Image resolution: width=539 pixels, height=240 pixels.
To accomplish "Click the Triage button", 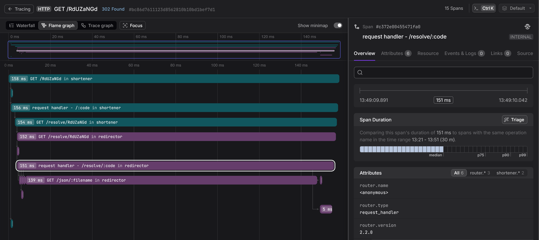I will 514,120.
